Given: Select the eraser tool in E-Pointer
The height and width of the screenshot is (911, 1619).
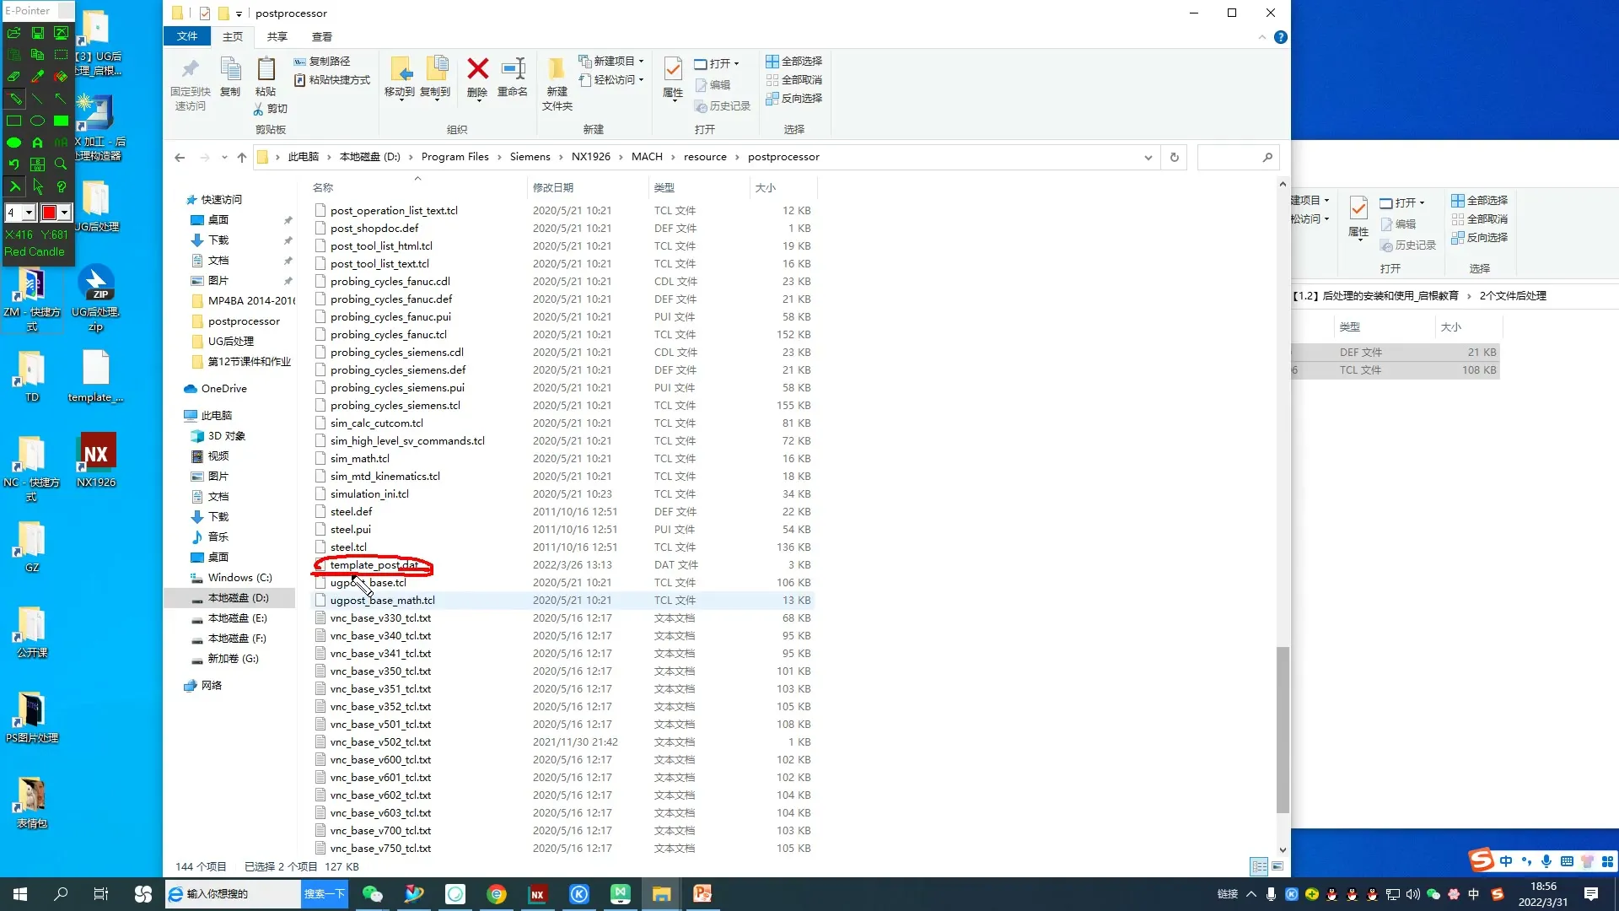Looking at the screenshot, I should coord(14,76).
